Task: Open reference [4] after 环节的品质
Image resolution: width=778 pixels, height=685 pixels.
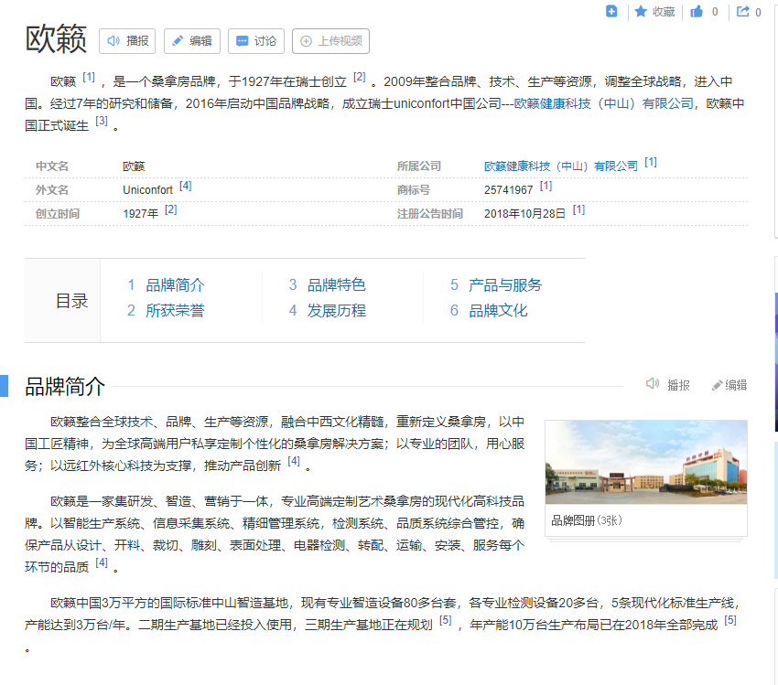Action: pos(102,562)
